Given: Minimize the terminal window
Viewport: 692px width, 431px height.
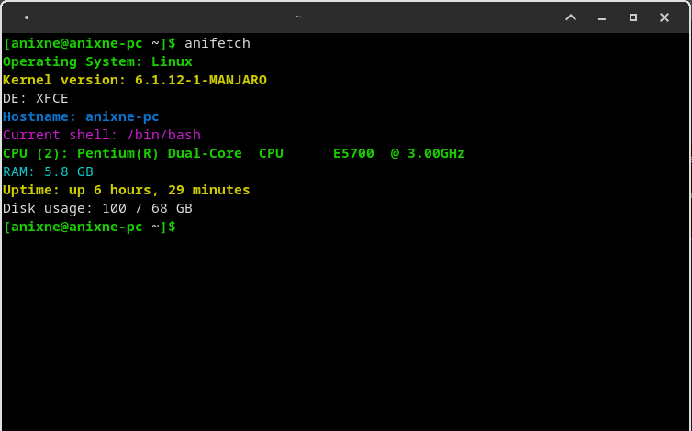Looking at the screenshot, I should pos(602,18).
